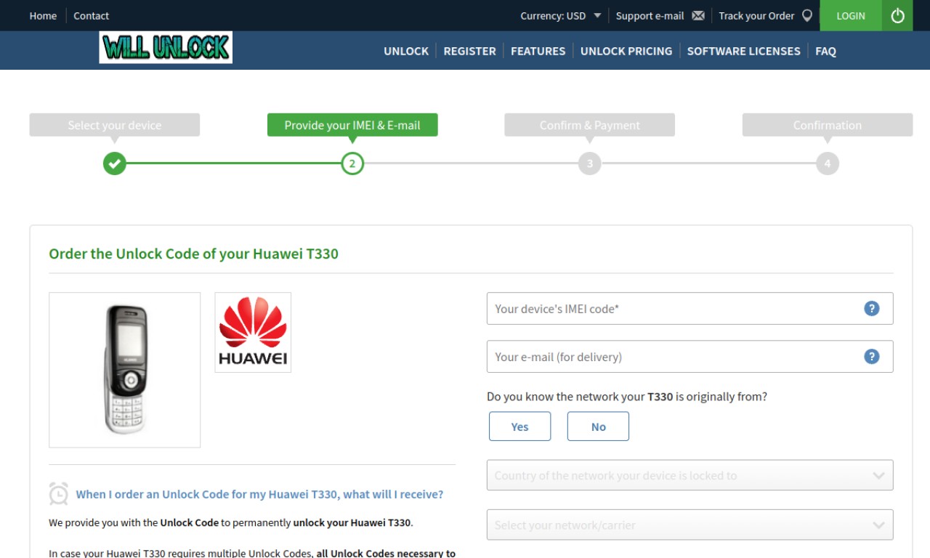Choose Yes for knowing the network
Screen dimensions: 930x558
pos(519,426)
